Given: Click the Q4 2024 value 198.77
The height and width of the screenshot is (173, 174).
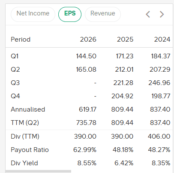Looking at the screenshot, I should [161, 96].
